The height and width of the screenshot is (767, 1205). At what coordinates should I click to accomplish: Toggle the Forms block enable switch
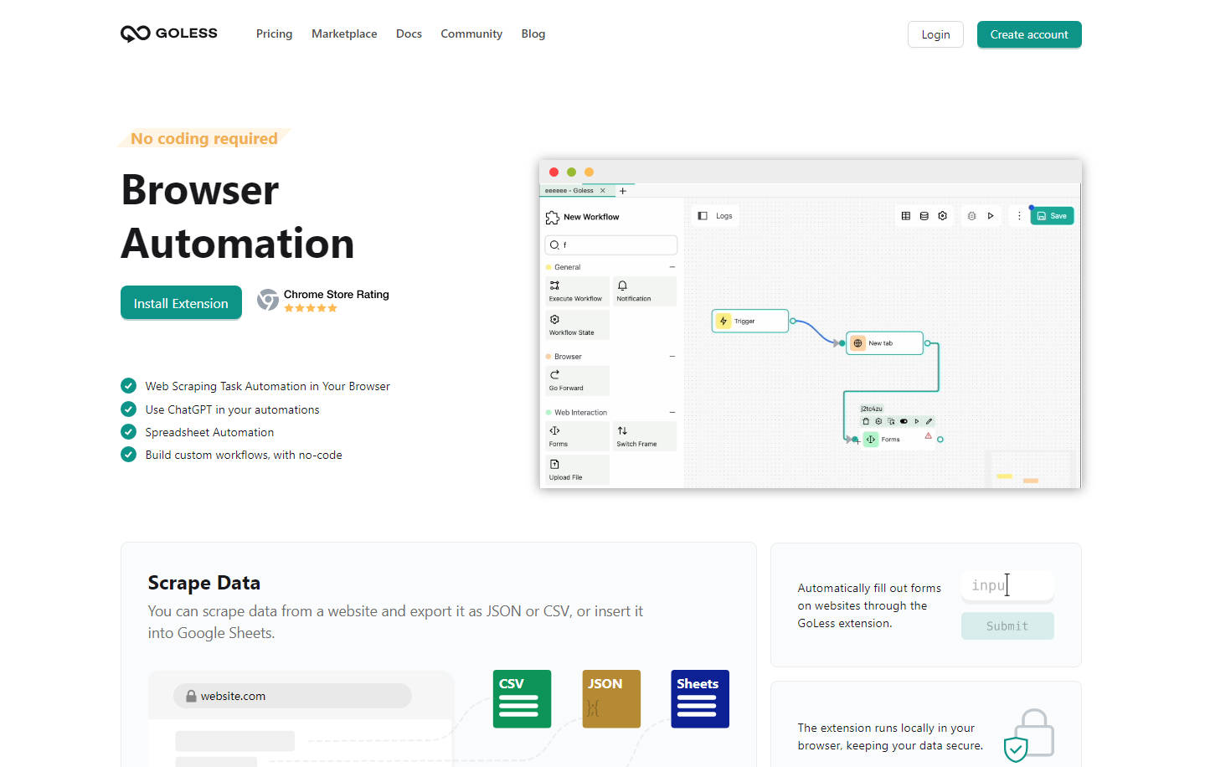point(904,421)
